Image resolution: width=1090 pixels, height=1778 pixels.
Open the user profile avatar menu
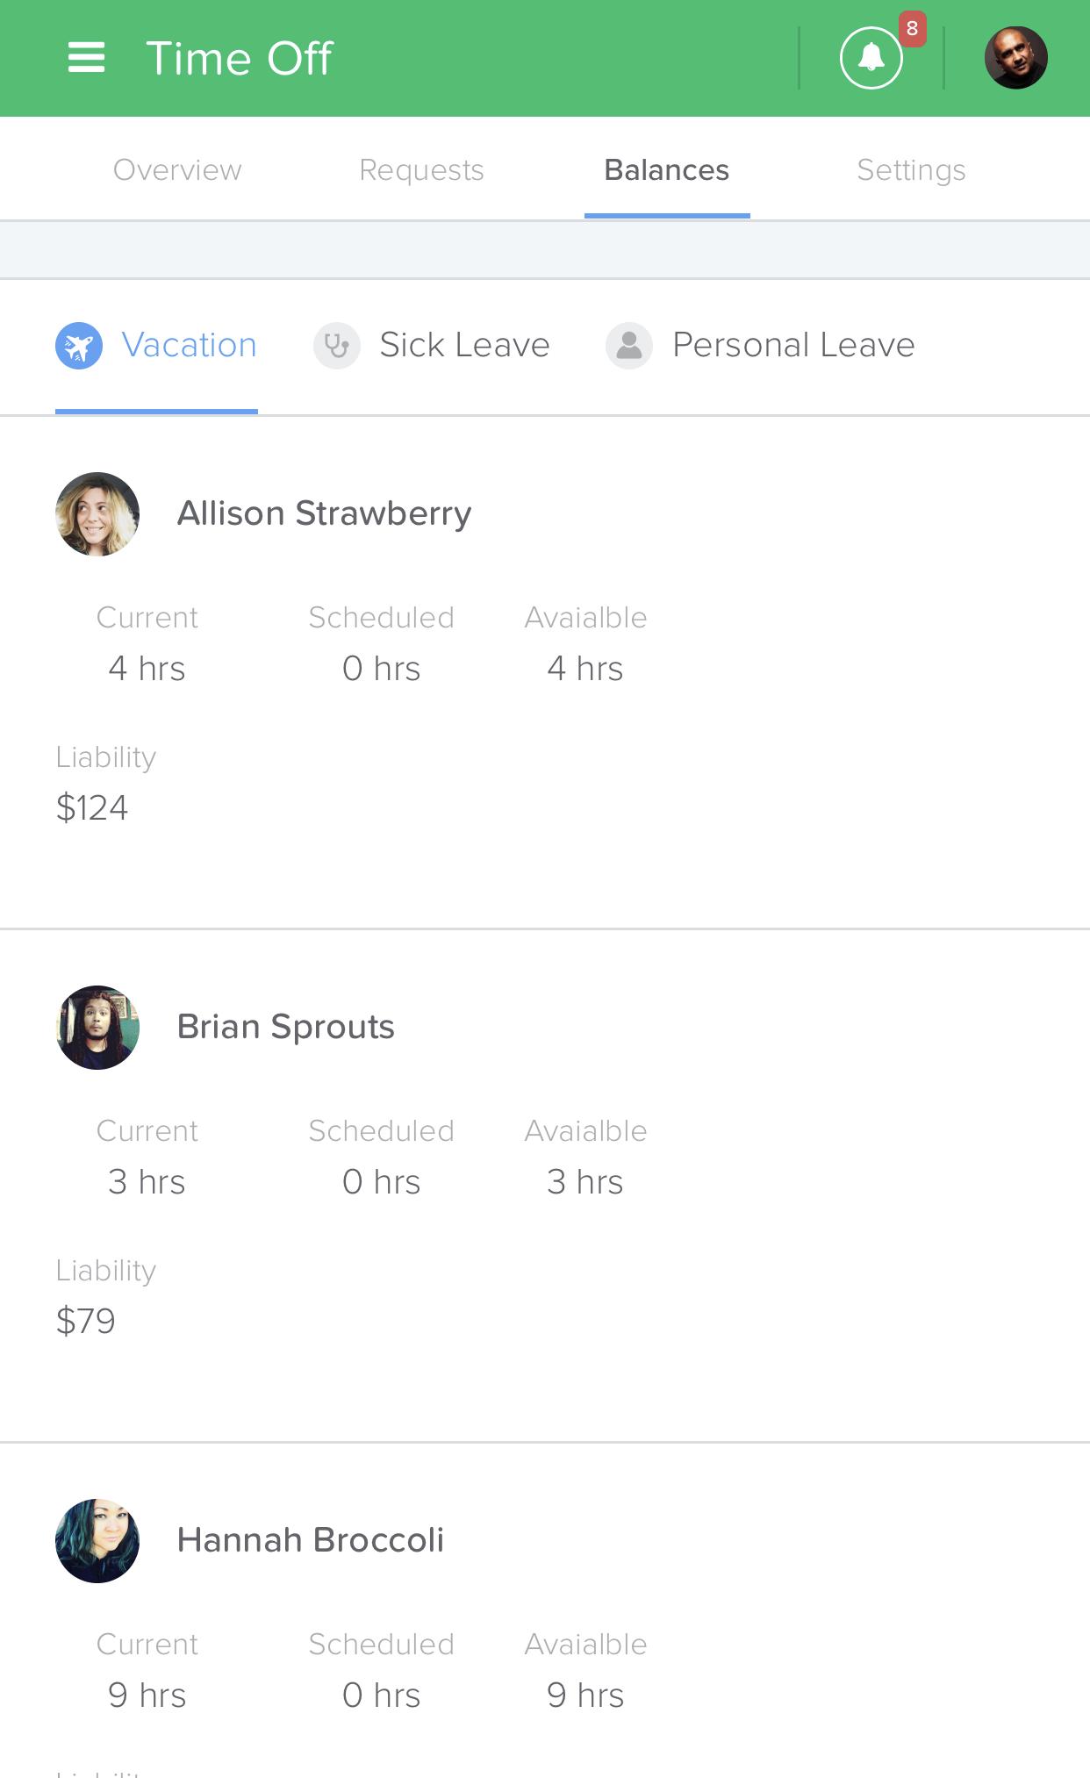coord(1015,58)
